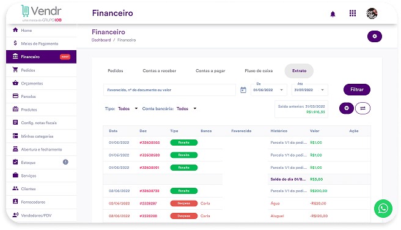
Task: Click the Home house icon in sidebar
Action: (15, 30)
